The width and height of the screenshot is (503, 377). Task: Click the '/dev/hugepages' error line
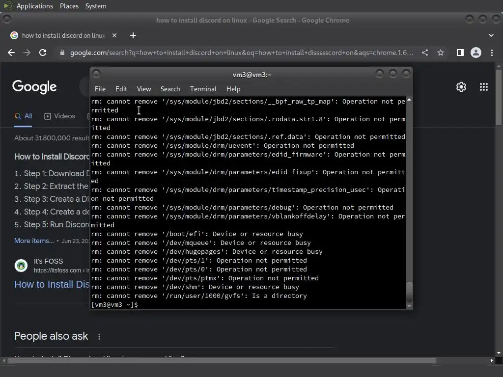(x=207, y=252)
